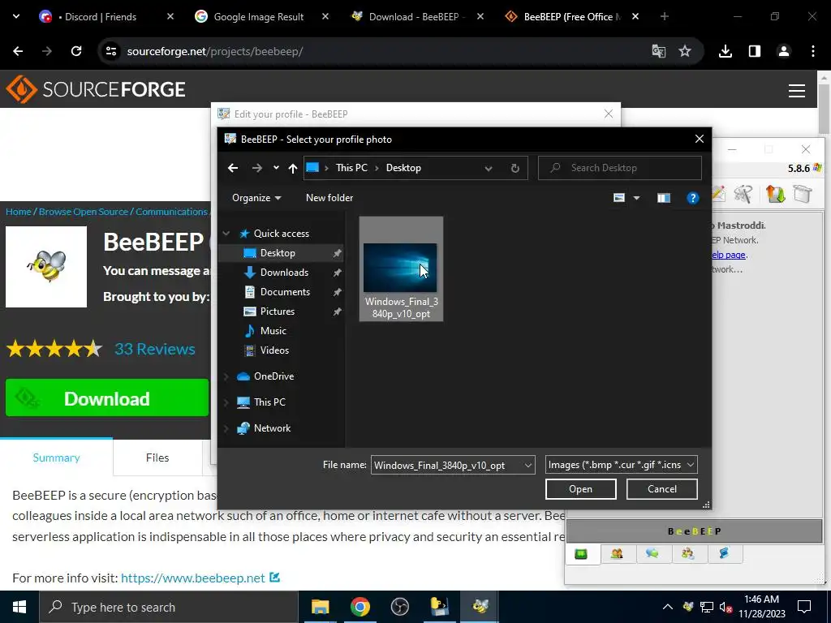
Task: Select This PC in the navigation pane
Action: click(x=269, y=402)
